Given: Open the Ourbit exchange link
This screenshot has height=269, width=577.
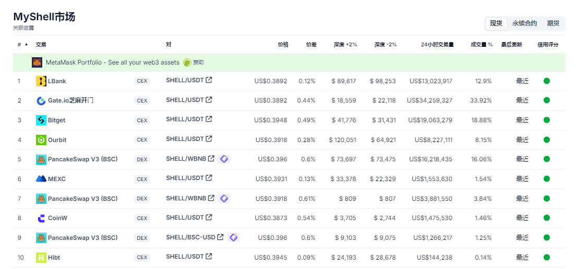Looking at the screenshot, I should pos(57,140).
